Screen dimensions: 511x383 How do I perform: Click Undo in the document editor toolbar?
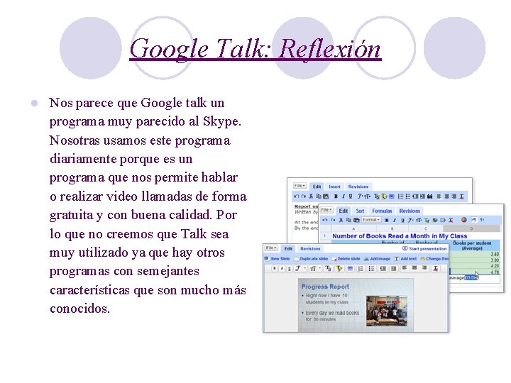point(296,196)
